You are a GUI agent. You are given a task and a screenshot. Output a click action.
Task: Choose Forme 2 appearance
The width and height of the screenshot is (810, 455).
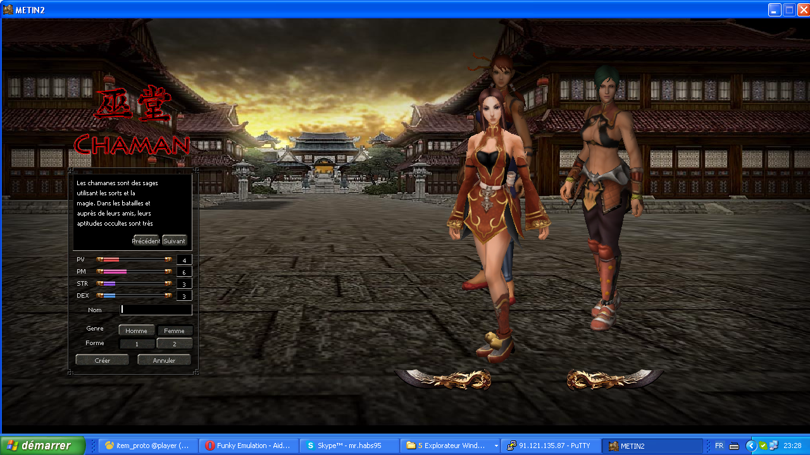tap(175, 344)
